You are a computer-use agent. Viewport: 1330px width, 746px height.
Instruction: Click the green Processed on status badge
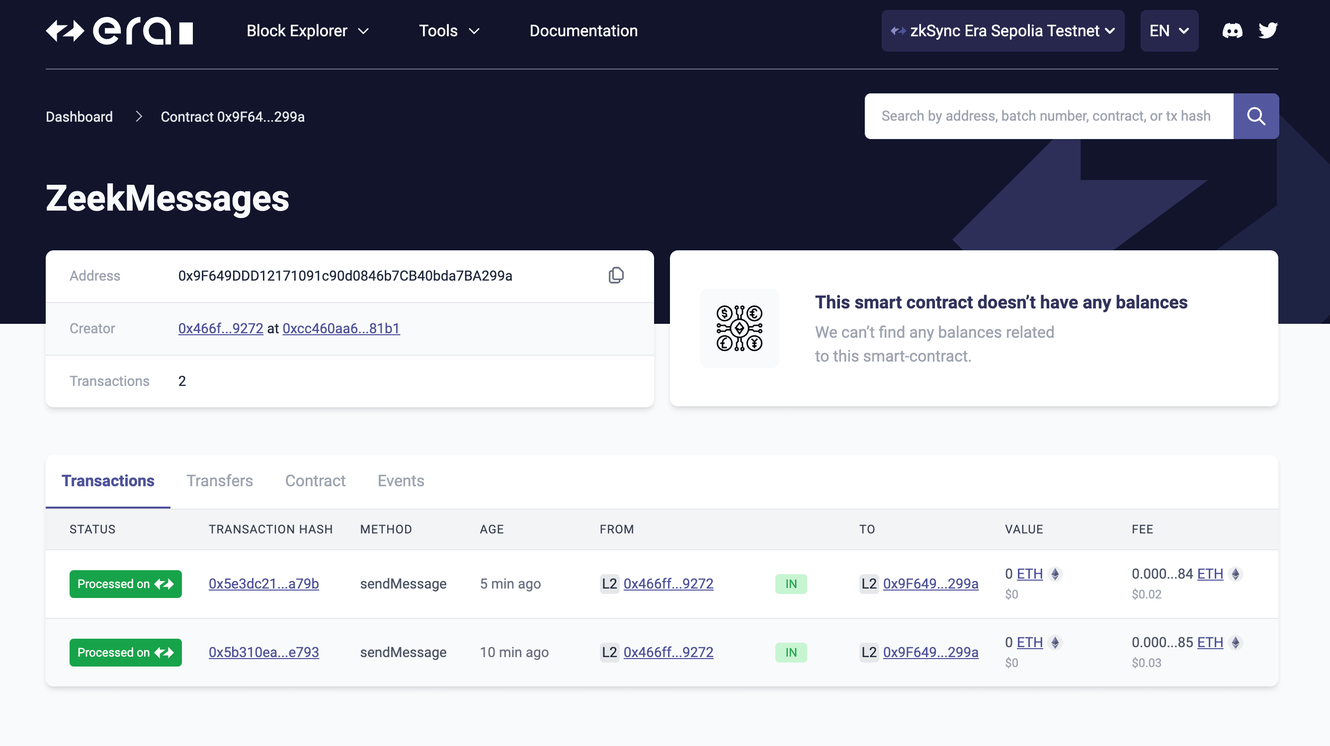pyautogui.click(x=125, y=584)
